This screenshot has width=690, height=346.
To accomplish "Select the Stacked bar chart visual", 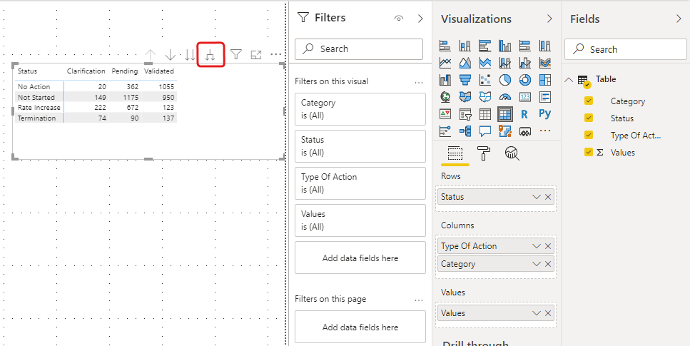I will click(445, 46).
